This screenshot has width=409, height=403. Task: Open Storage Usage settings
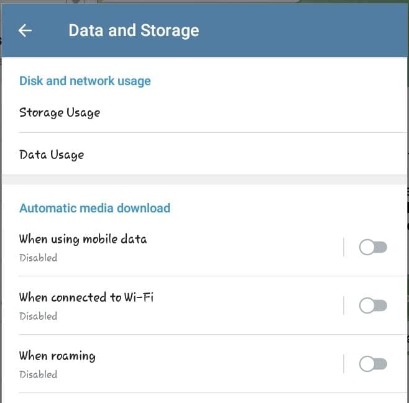(204, 112)
